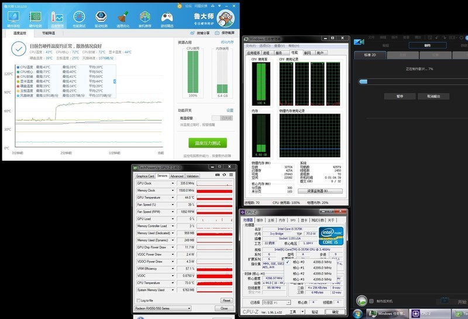Open build recommendation (colorful cube icon) in Lu Master

144,18
